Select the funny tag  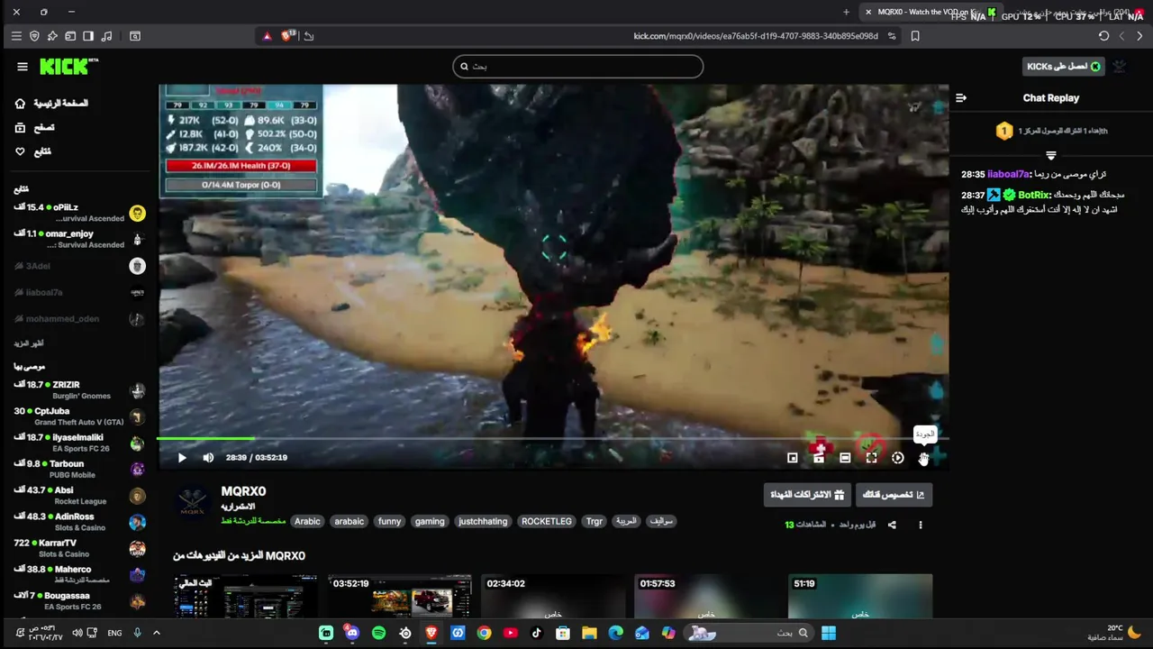390,521
